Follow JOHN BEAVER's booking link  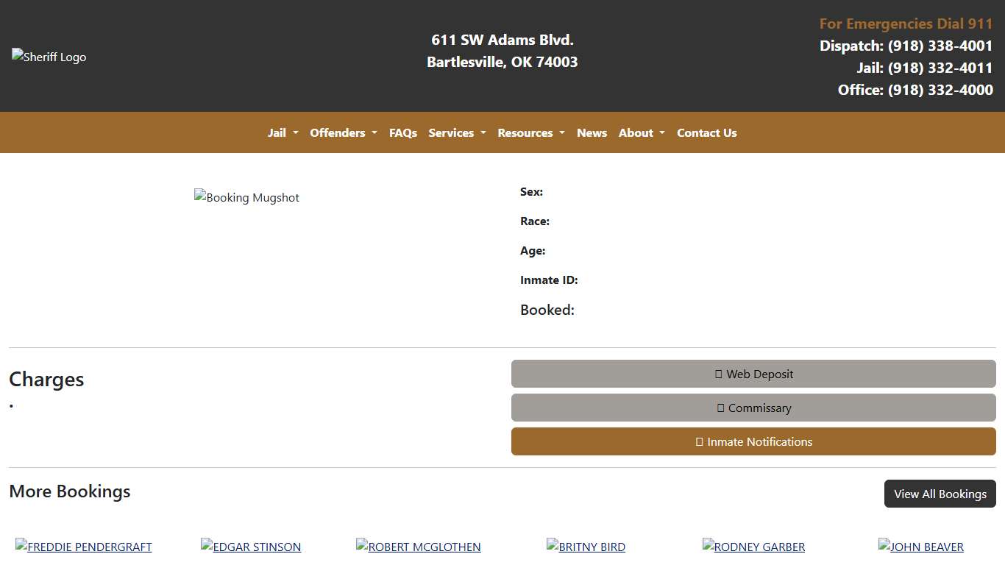tap(920, 547)
